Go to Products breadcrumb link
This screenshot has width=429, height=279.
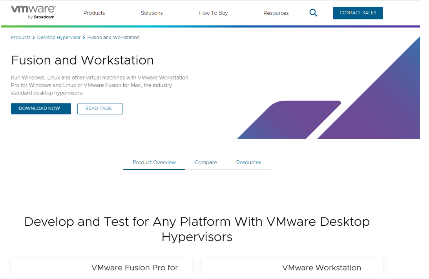pyautogui.click(x=21, y=38)
